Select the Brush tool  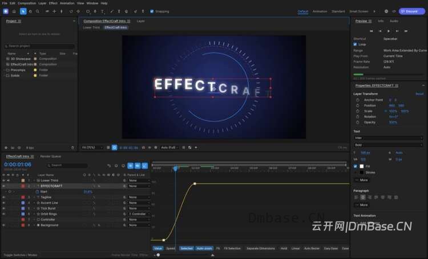(112, 11)
